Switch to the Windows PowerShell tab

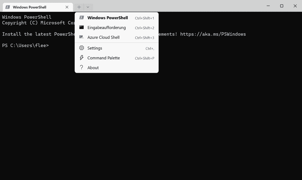point(30,7)
